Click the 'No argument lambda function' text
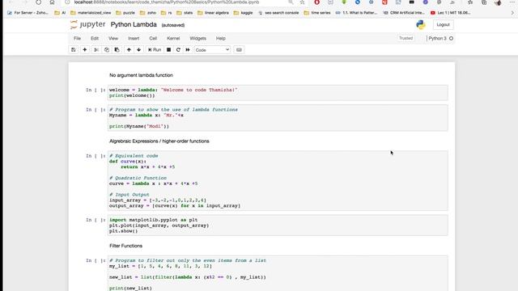The width and height of the screenshot is (518, 291). coord(141,75)
